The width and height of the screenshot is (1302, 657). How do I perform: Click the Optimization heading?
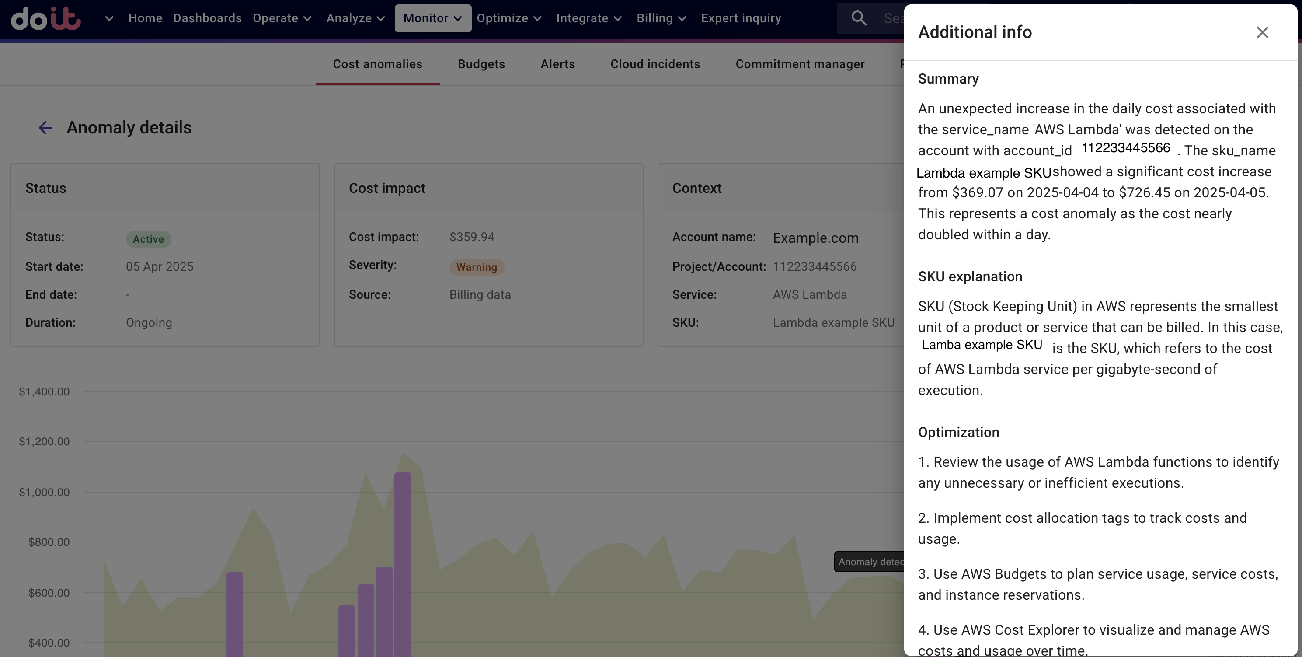[x=958, y=433]
